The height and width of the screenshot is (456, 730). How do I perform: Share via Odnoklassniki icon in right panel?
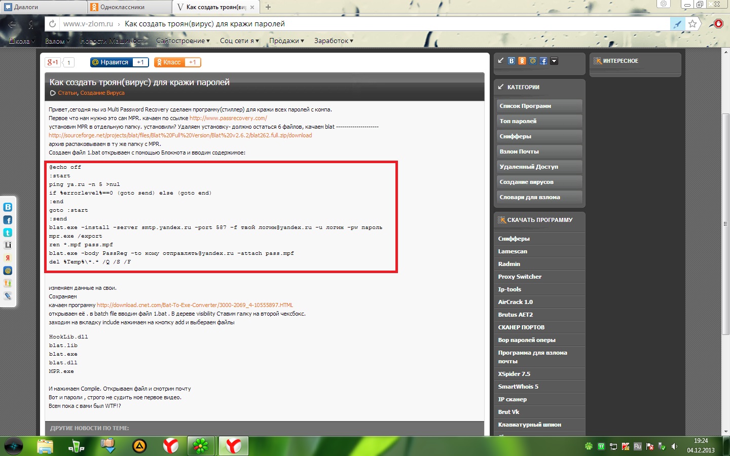tap(522, 61)
